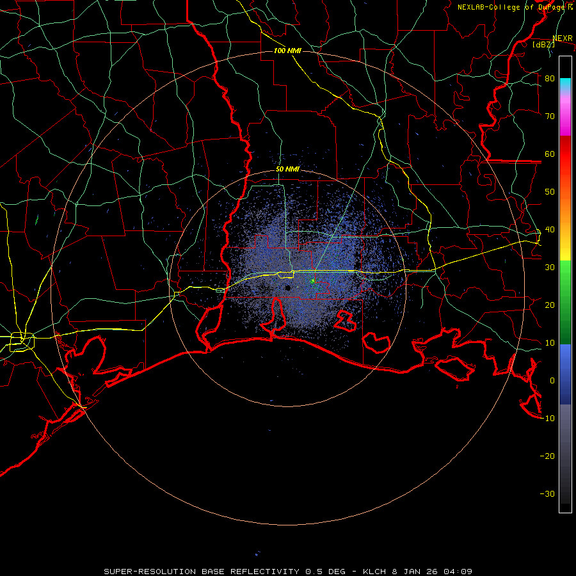
Task: Click the 70 value on the dBZ scale
Action: click(x=550, y=116)
